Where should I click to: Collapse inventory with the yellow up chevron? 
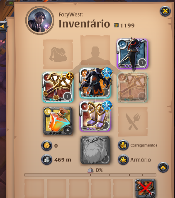[x=163, y=167]
